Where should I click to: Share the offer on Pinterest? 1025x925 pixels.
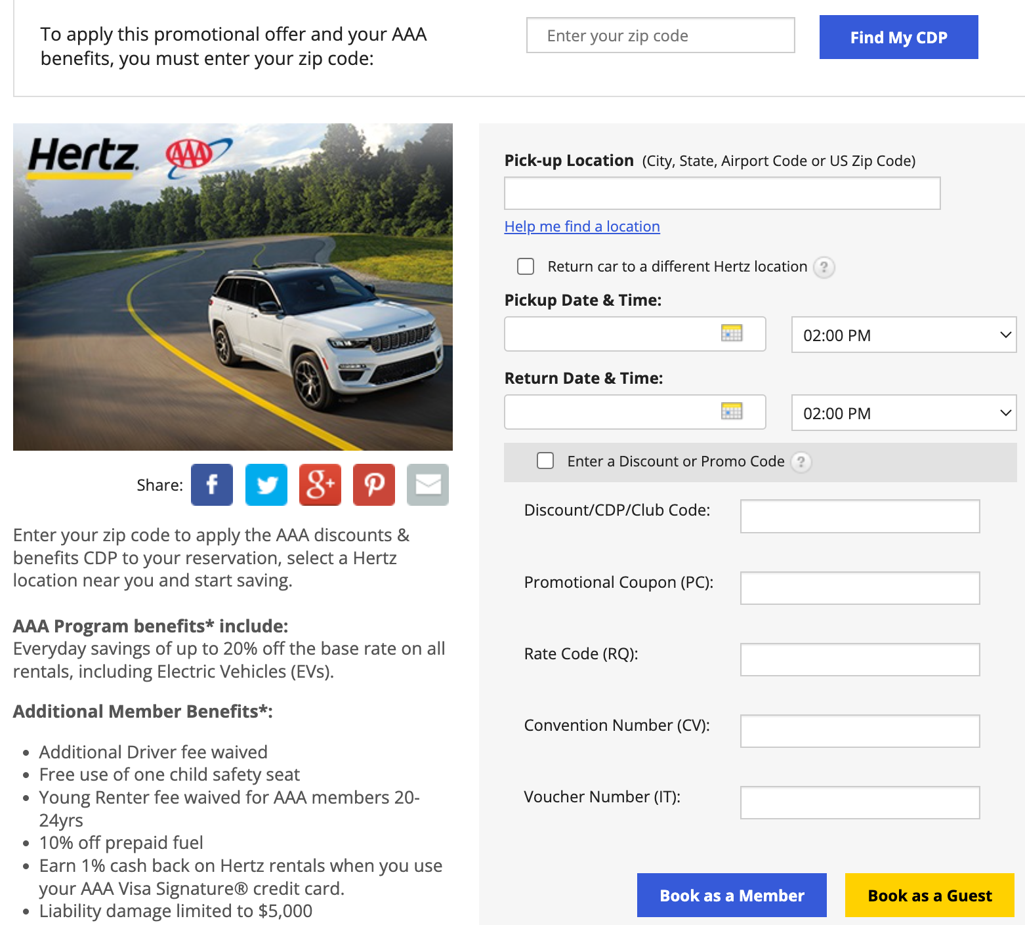pos(373,485)
